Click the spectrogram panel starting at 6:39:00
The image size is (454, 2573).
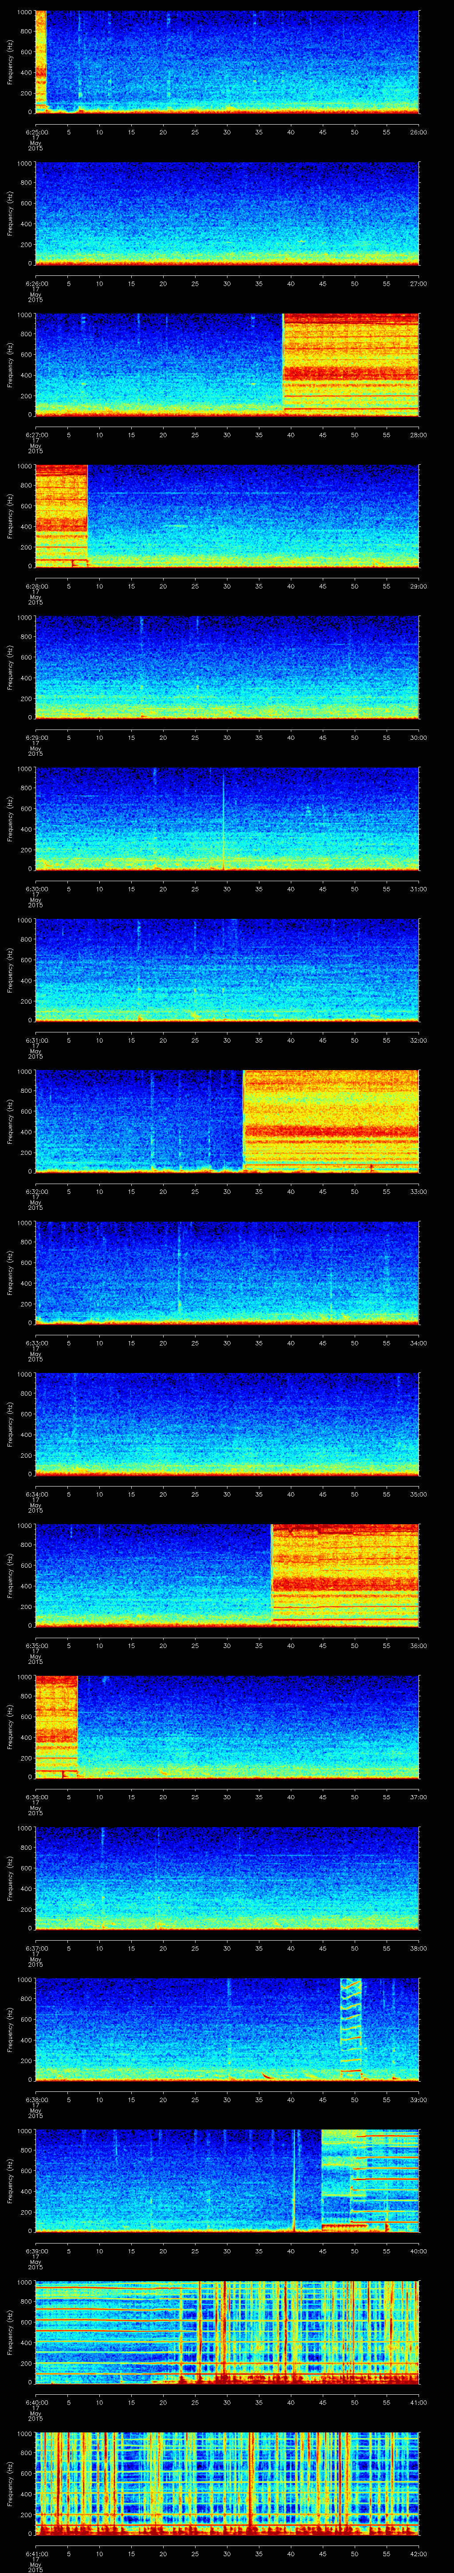click(227, 2181)
